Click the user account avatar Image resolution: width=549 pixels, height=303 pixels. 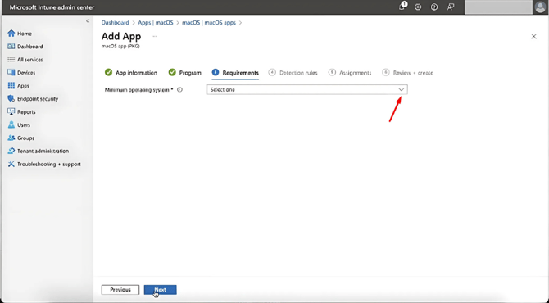[541, 7]
